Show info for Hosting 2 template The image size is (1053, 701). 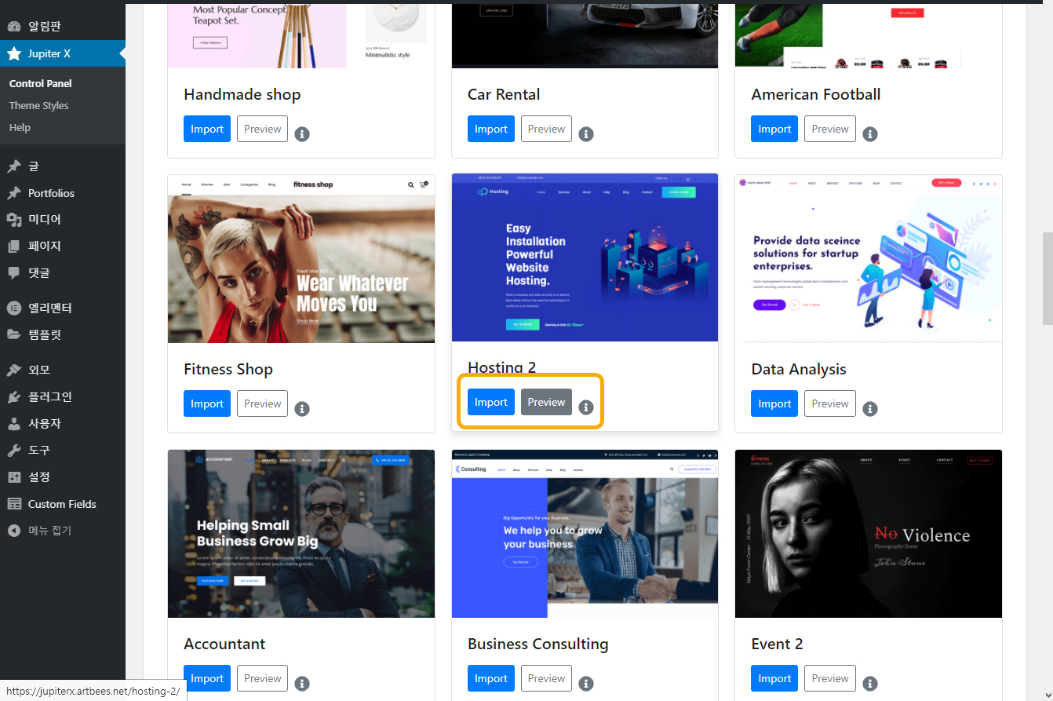[x=586, y=407]
